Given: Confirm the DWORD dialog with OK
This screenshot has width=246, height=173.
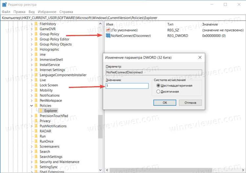Looking at the screenshot, I should [165, 103].
